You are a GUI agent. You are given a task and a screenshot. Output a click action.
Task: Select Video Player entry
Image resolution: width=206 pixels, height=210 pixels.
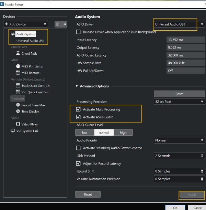pos(30,124)
